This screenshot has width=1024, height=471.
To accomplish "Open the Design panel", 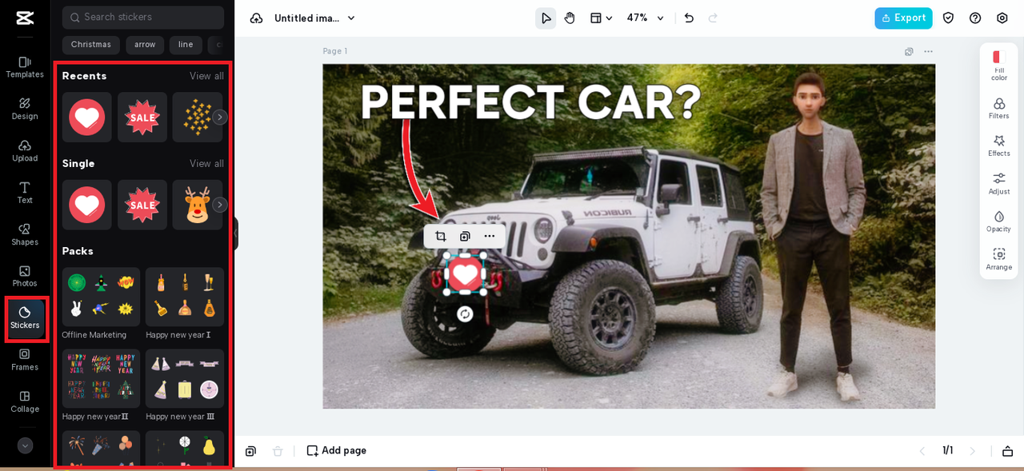I will click(x=25, y=109).
